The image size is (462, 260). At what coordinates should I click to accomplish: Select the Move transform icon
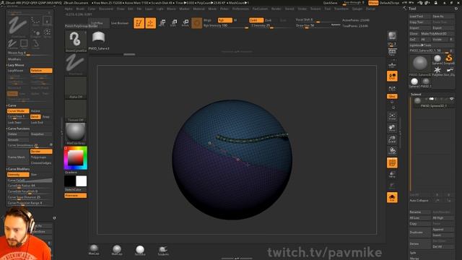click(x=162, y=22)
